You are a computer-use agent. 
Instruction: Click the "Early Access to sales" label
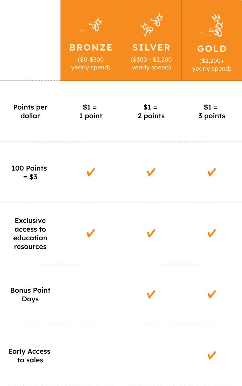(30, 356)
